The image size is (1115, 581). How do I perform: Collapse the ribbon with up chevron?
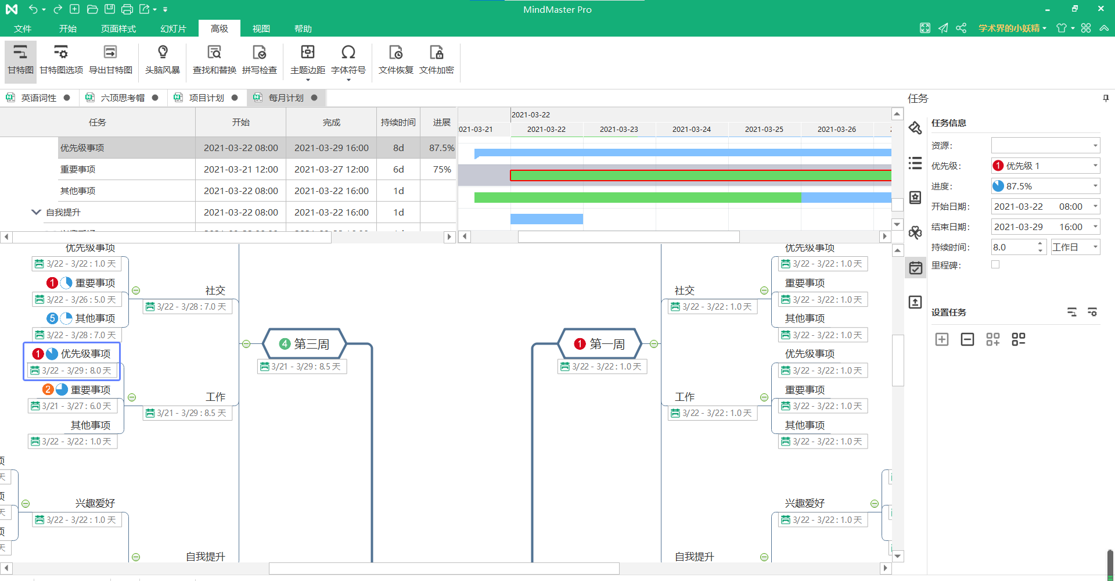(x=1104, y=28)
